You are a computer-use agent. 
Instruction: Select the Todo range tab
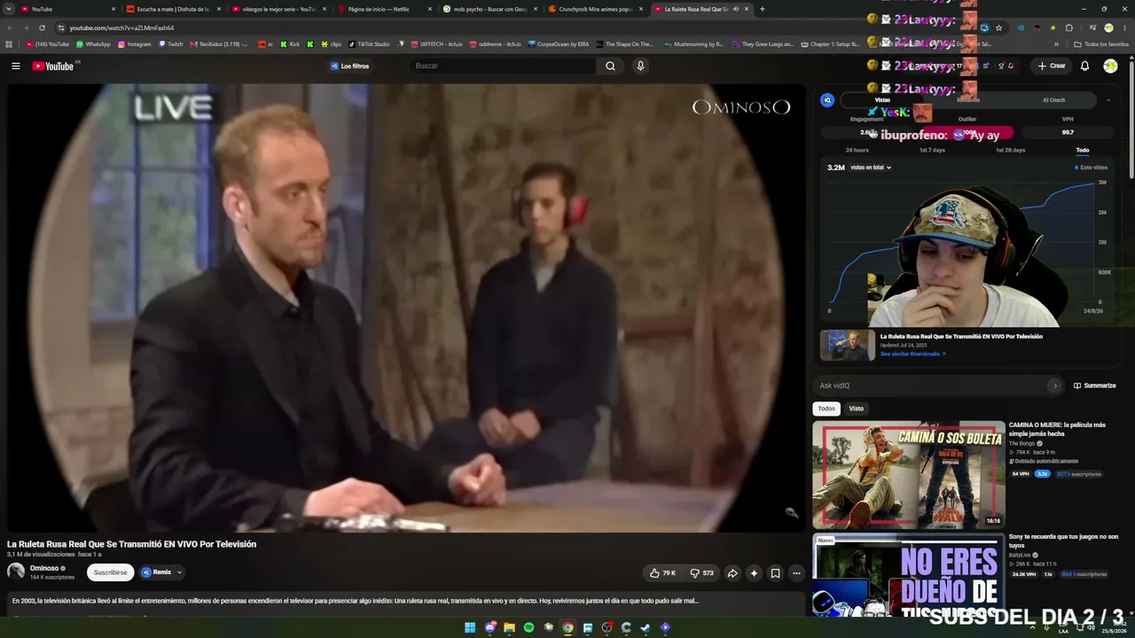[1083, 150]
